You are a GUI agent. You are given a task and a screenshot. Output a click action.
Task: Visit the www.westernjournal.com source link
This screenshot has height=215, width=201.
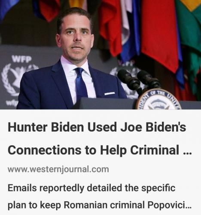point(58,169)
